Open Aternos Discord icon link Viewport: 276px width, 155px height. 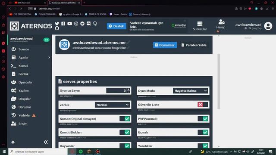click(x=88, y=24)
